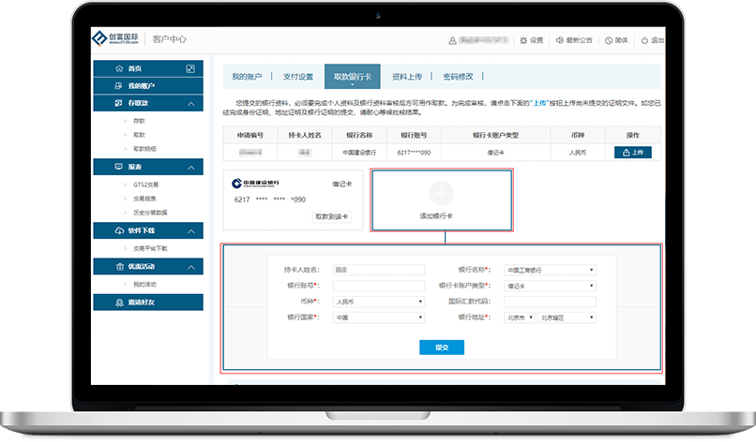Open the 北京市 city dropdown
The width and height of the screenshot is (756, 442).
[x=520, y=317]
